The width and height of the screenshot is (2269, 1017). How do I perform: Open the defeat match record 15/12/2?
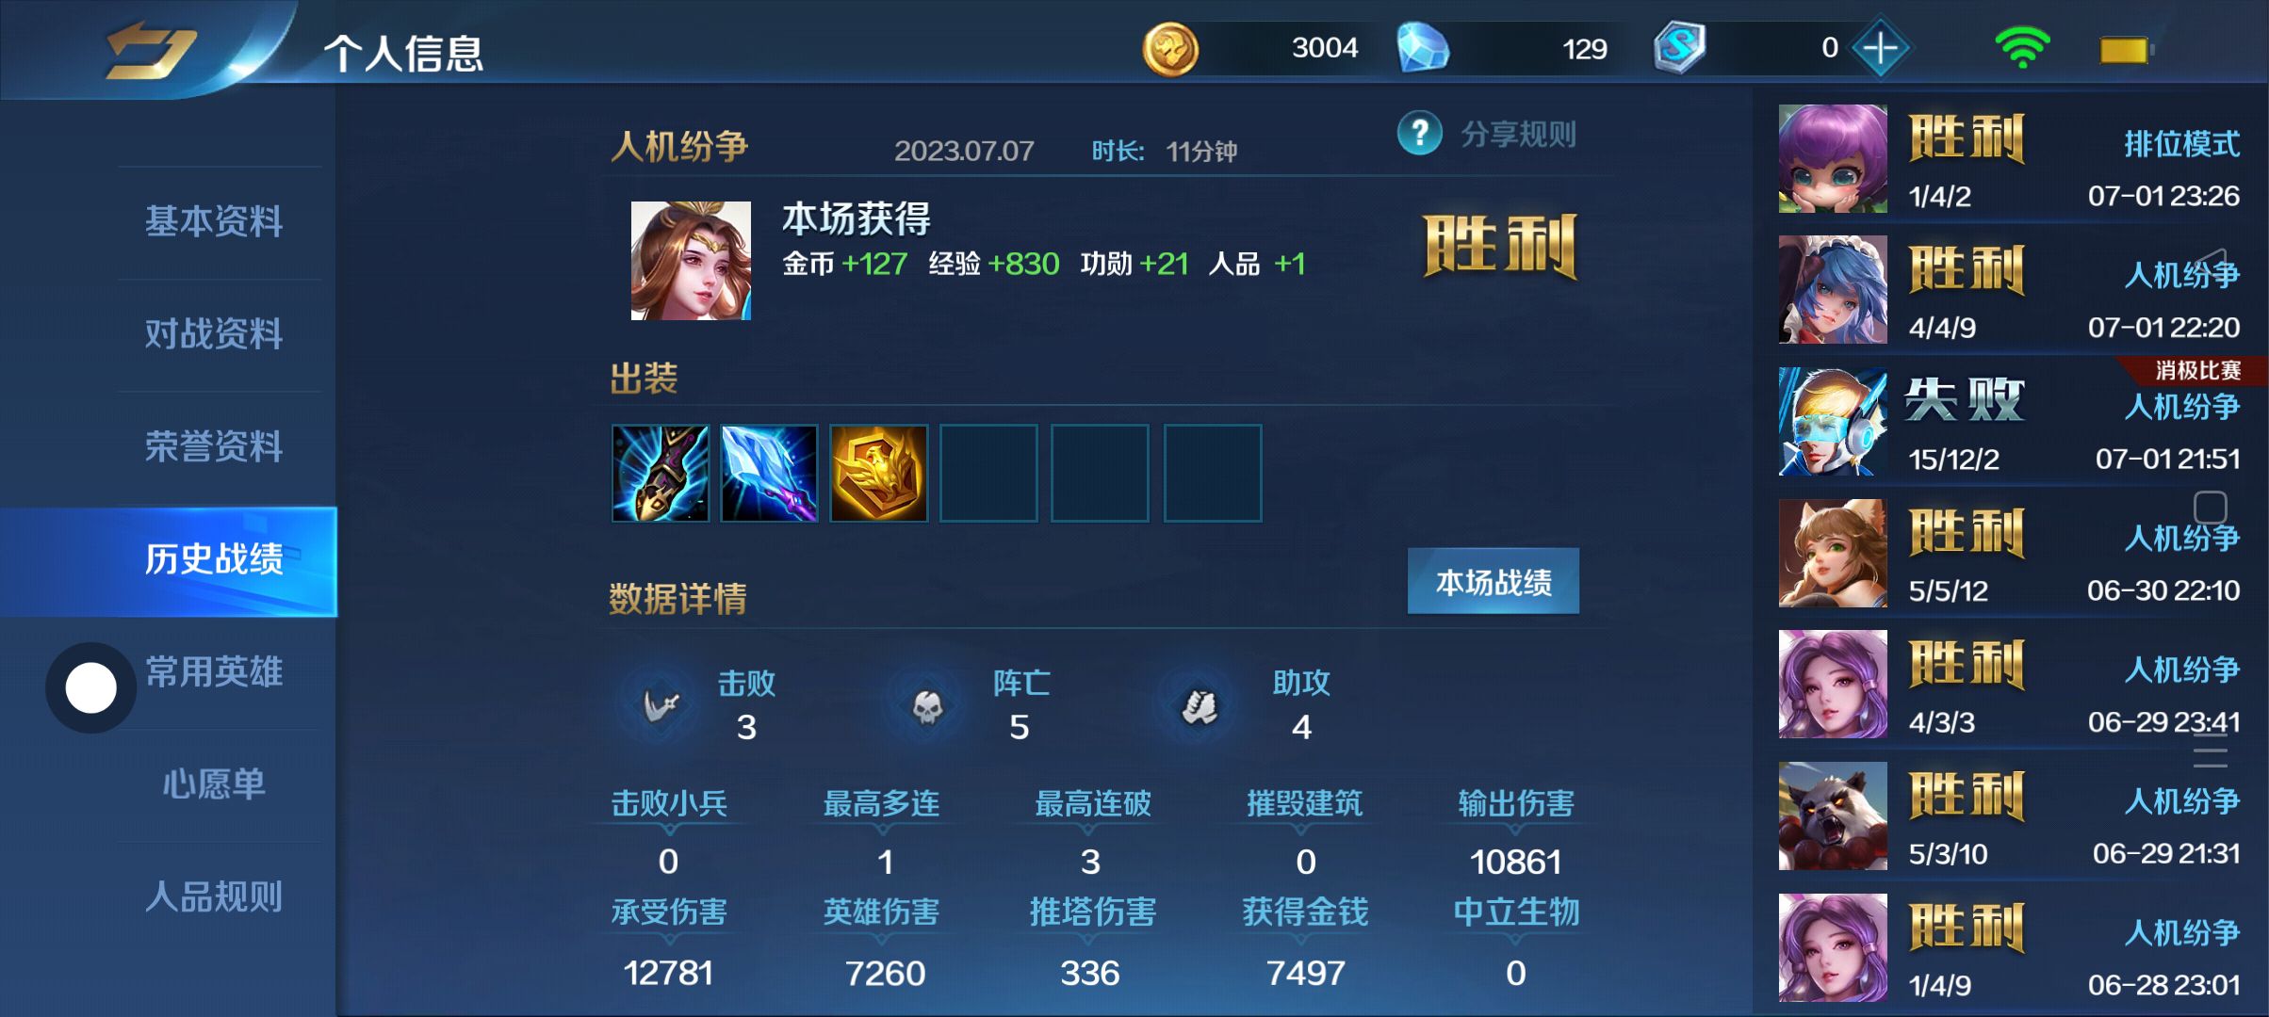pyautogui.click(x=2011, y=421)
